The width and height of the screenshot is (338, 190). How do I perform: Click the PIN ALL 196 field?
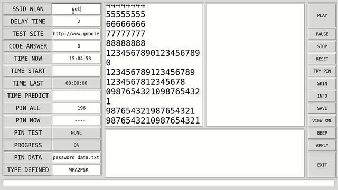pos(76,108)
